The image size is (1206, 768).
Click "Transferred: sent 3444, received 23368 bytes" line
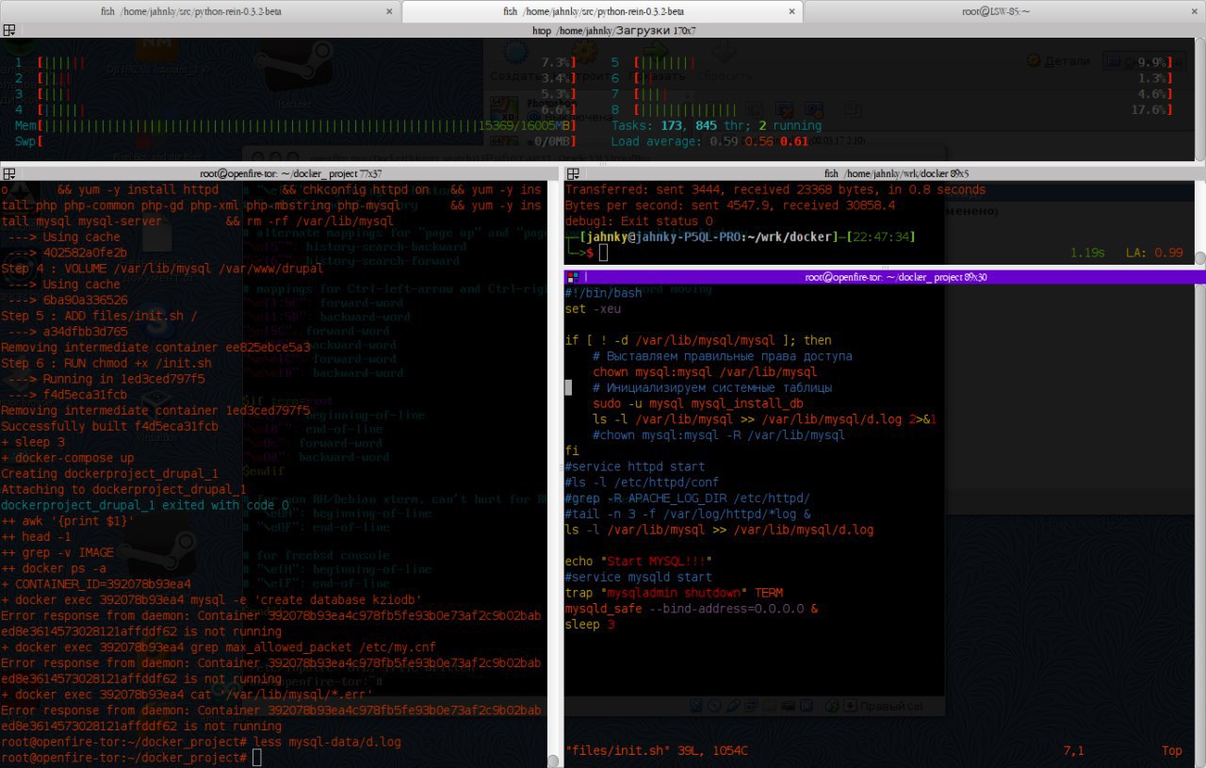pyautogui.click(x=775, y=189)
